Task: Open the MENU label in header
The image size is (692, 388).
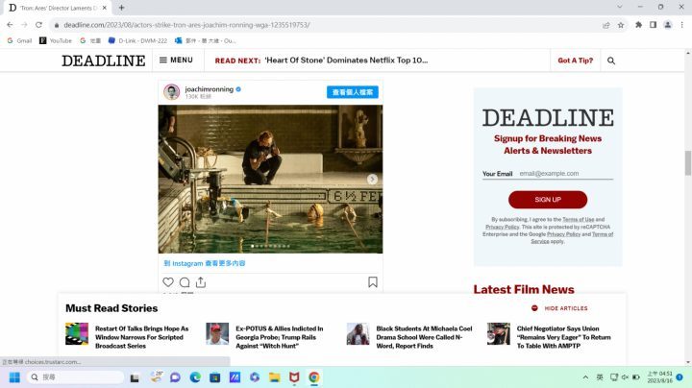Action: point(182,60)
